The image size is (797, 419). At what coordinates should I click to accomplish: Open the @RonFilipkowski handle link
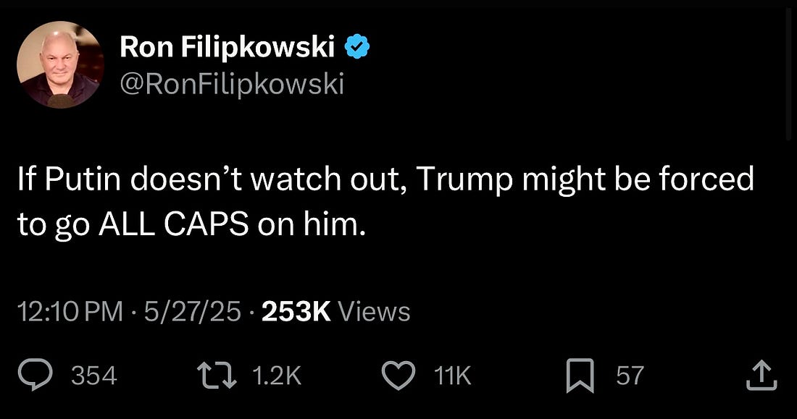point(232,85)
